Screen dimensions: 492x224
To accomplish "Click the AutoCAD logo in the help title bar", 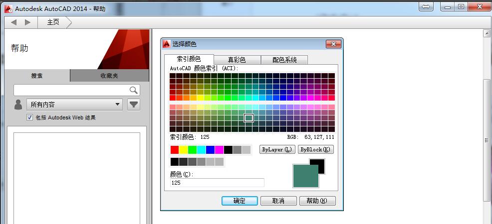I will click(x=9, y=9).
